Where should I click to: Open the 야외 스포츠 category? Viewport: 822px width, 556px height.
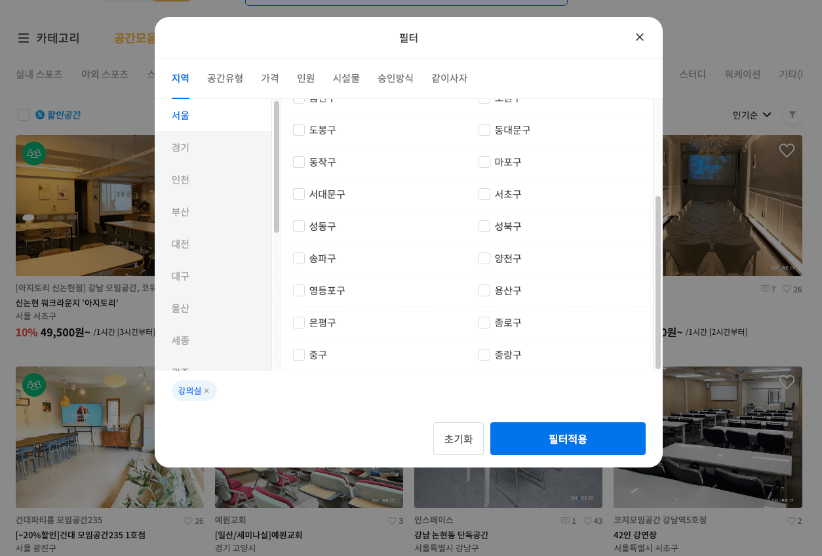click(105, 74)
